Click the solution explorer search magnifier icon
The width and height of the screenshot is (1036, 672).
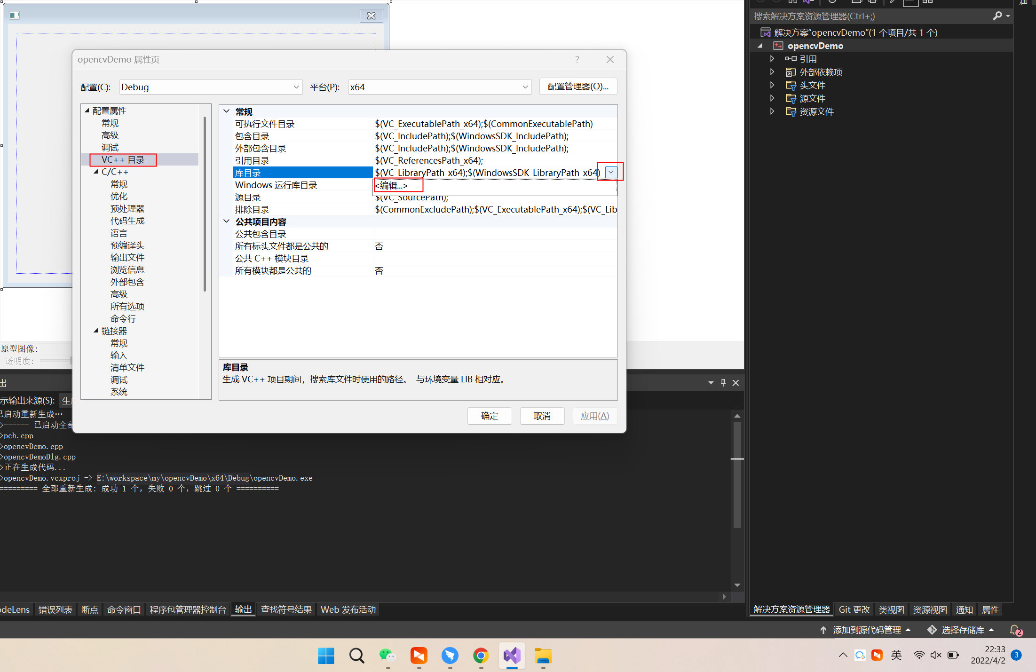click(x=997, y=16)
